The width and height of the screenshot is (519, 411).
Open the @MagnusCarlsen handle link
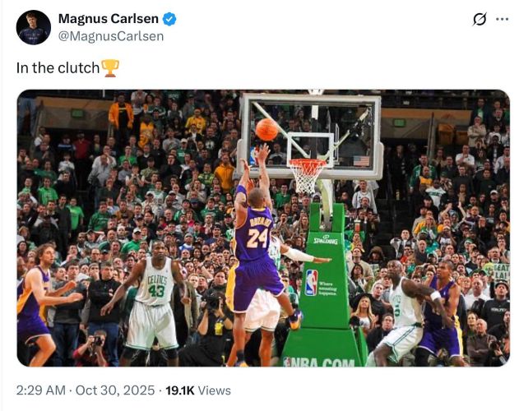coord(111,36)
